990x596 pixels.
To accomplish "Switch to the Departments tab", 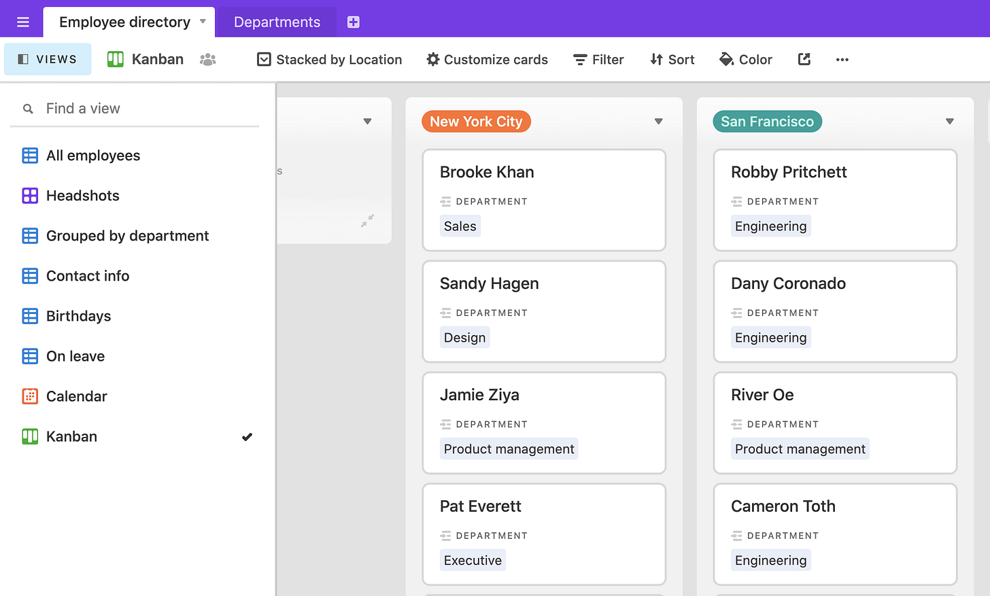I will (275, 22).
